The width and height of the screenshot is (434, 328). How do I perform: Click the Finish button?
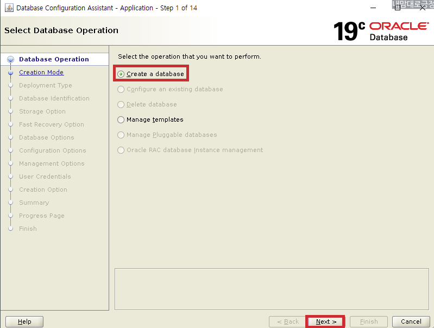369,321
